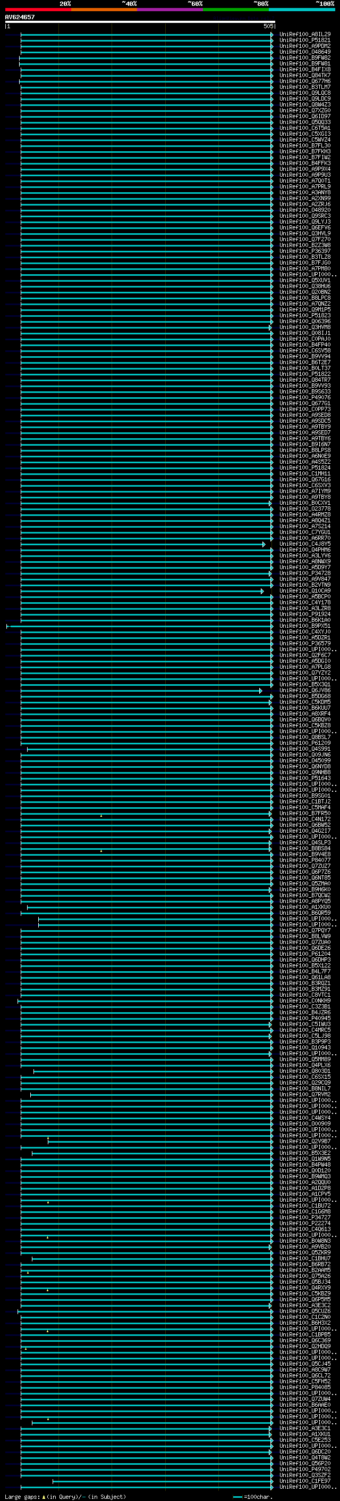Select hit label UniRef100_P84085
Image resolution: width=340 pixels, height=1501 pixels.
pyautogui.click(x=305, y=1388)
